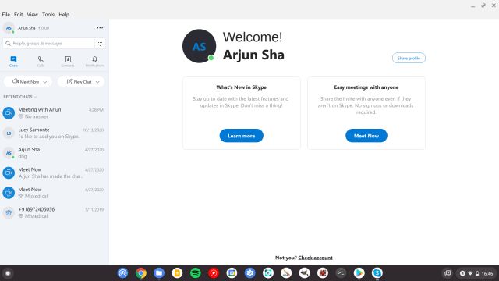Open Chrome from the shelf
Image resolution: width=499 pixels, height=281 pixels.
(x=140, y=273)
